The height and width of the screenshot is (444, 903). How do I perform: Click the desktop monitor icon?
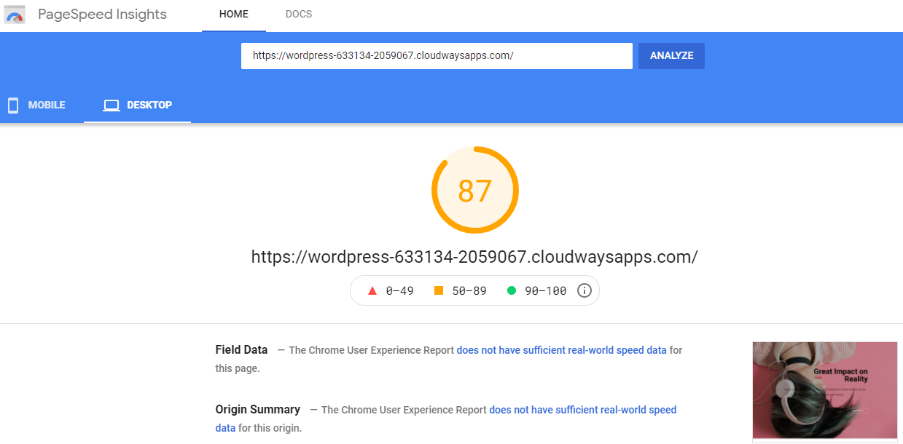tap(111, 105)
